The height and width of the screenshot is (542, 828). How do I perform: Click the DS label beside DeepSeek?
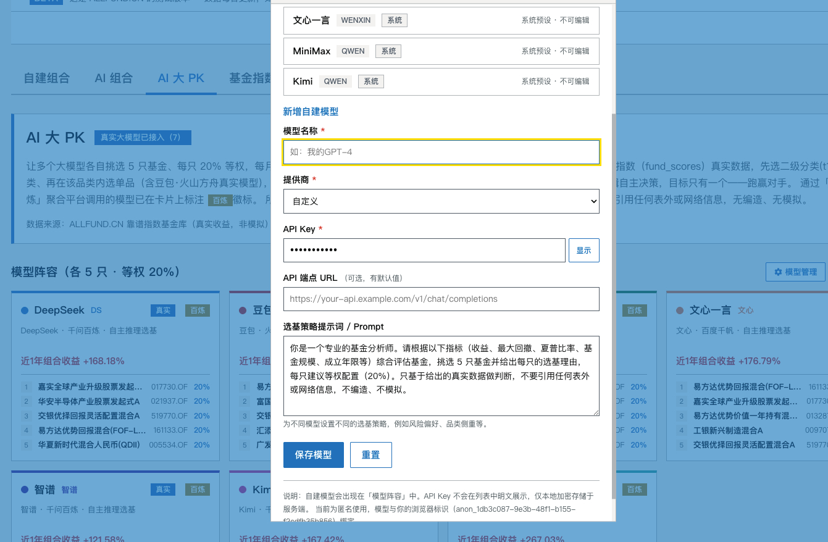coord(96,311)
